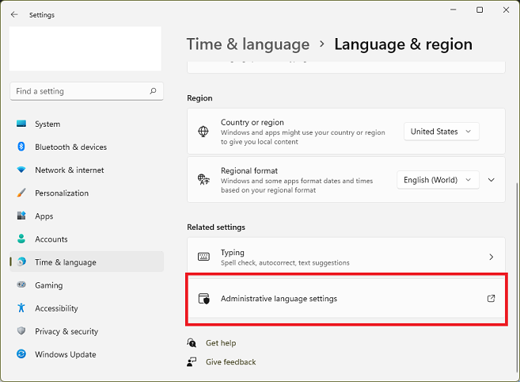Go to Bluetooth & devices
This screenshot has height=382, width=520.
[86, 147]
